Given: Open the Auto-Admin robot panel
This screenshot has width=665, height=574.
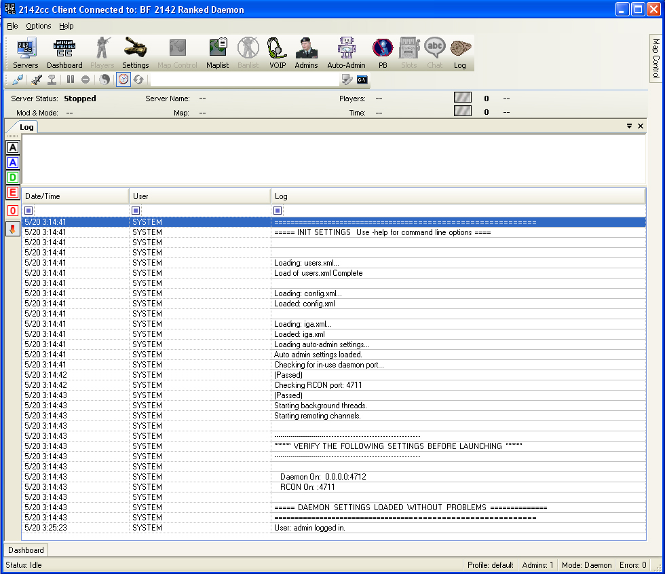Looking at the screenshot, I should (346, 53).
